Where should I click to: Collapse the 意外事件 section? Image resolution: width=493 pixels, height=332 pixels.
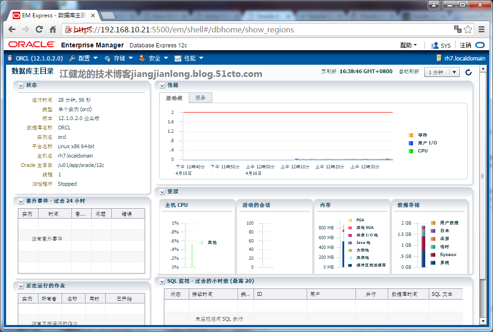coord(21,201)
